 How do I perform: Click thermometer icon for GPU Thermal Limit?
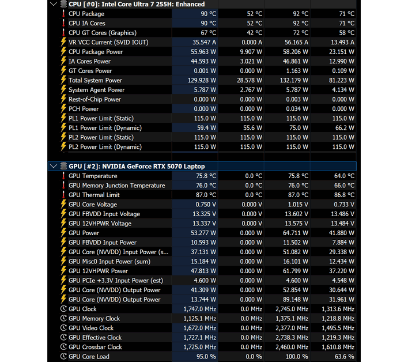[x=63, y=195]
